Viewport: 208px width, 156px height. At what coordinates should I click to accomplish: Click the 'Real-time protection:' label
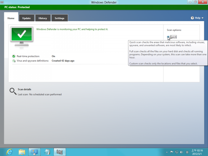point(28,56)
